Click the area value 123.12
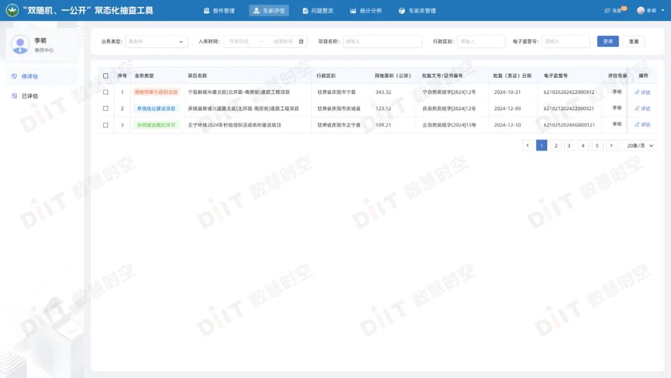This screenshot has height=378, width=671. point(383,109)
